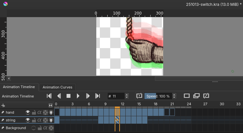Switch to the Animation Curves tab
Screen dimensions: 243x133
pyautogui.click(x=58, y=87)
